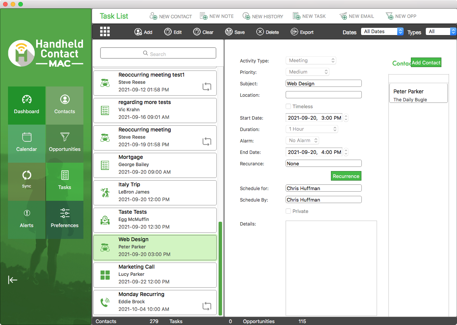Click the task list green scrollbar
The image size is (457, 325).
[x=220, y=267]
